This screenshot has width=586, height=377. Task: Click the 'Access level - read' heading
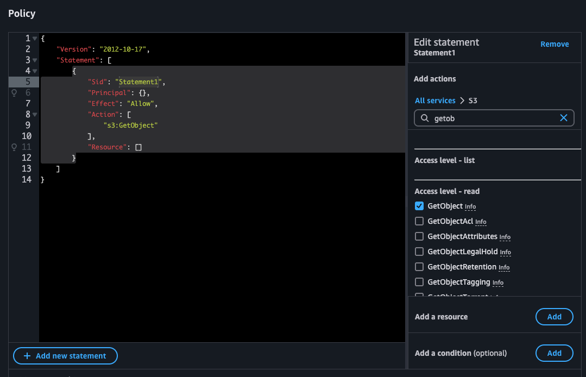447,191
